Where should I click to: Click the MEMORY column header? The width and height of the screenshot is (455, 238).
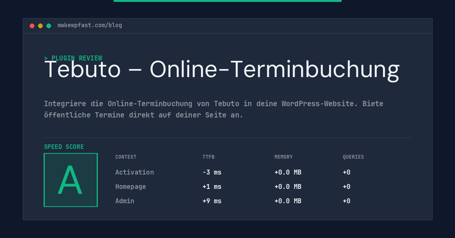[284, 157]
